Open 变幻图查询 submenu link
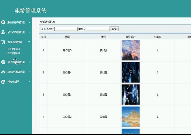 click(x=13, y=53)
